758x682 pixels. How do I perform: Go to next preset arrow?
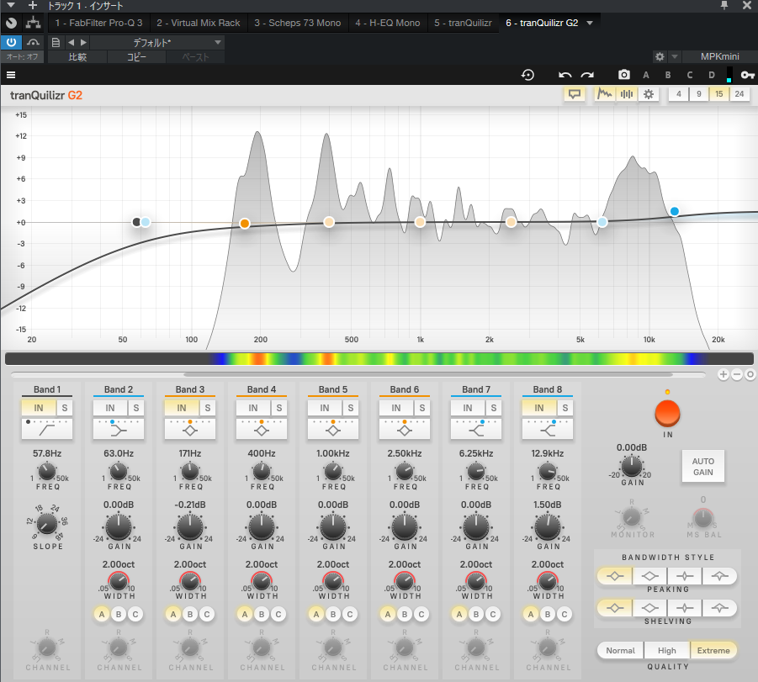point(83,43)
